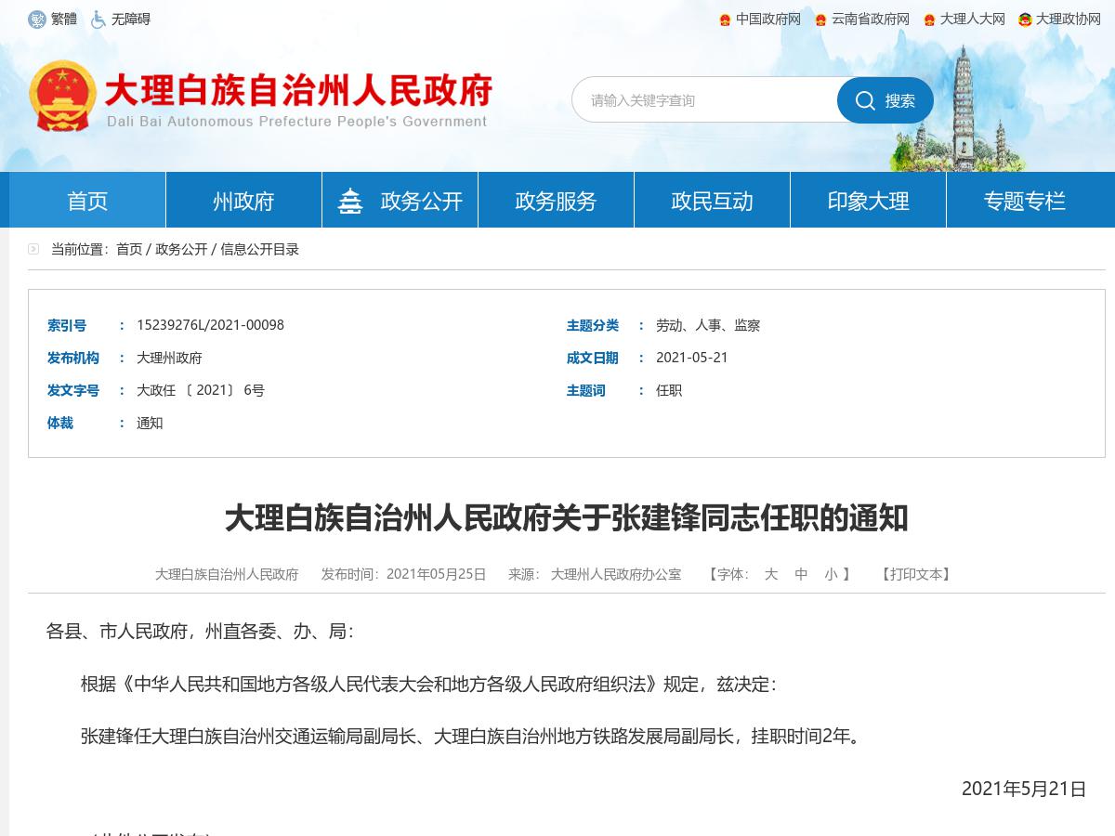Click inside the keyword search input field
The height and width of the screenshot is (836, 1115).
(x=706, y=100)
